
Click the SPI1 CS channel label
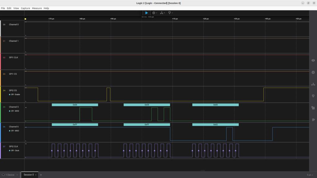click(x=13, y=74)
